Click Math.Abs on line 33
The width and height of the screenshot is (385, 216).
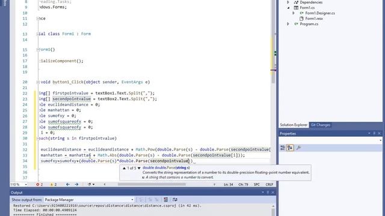point(107,155)
